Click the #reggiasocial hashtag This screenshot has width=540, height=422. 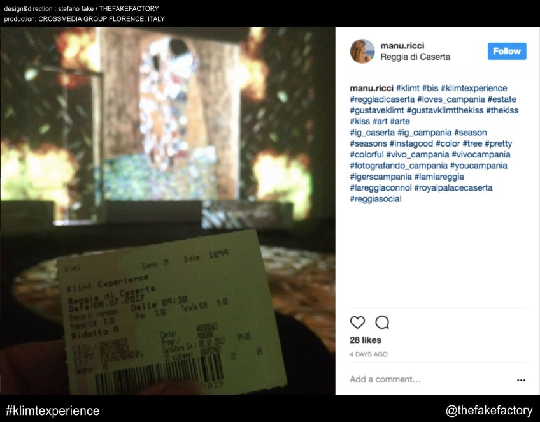pos(376,199)
